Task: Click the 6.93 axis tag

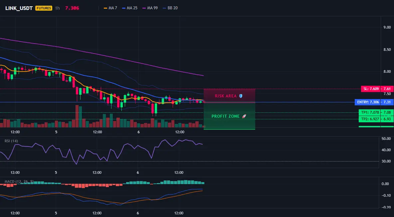Action: 387,119
